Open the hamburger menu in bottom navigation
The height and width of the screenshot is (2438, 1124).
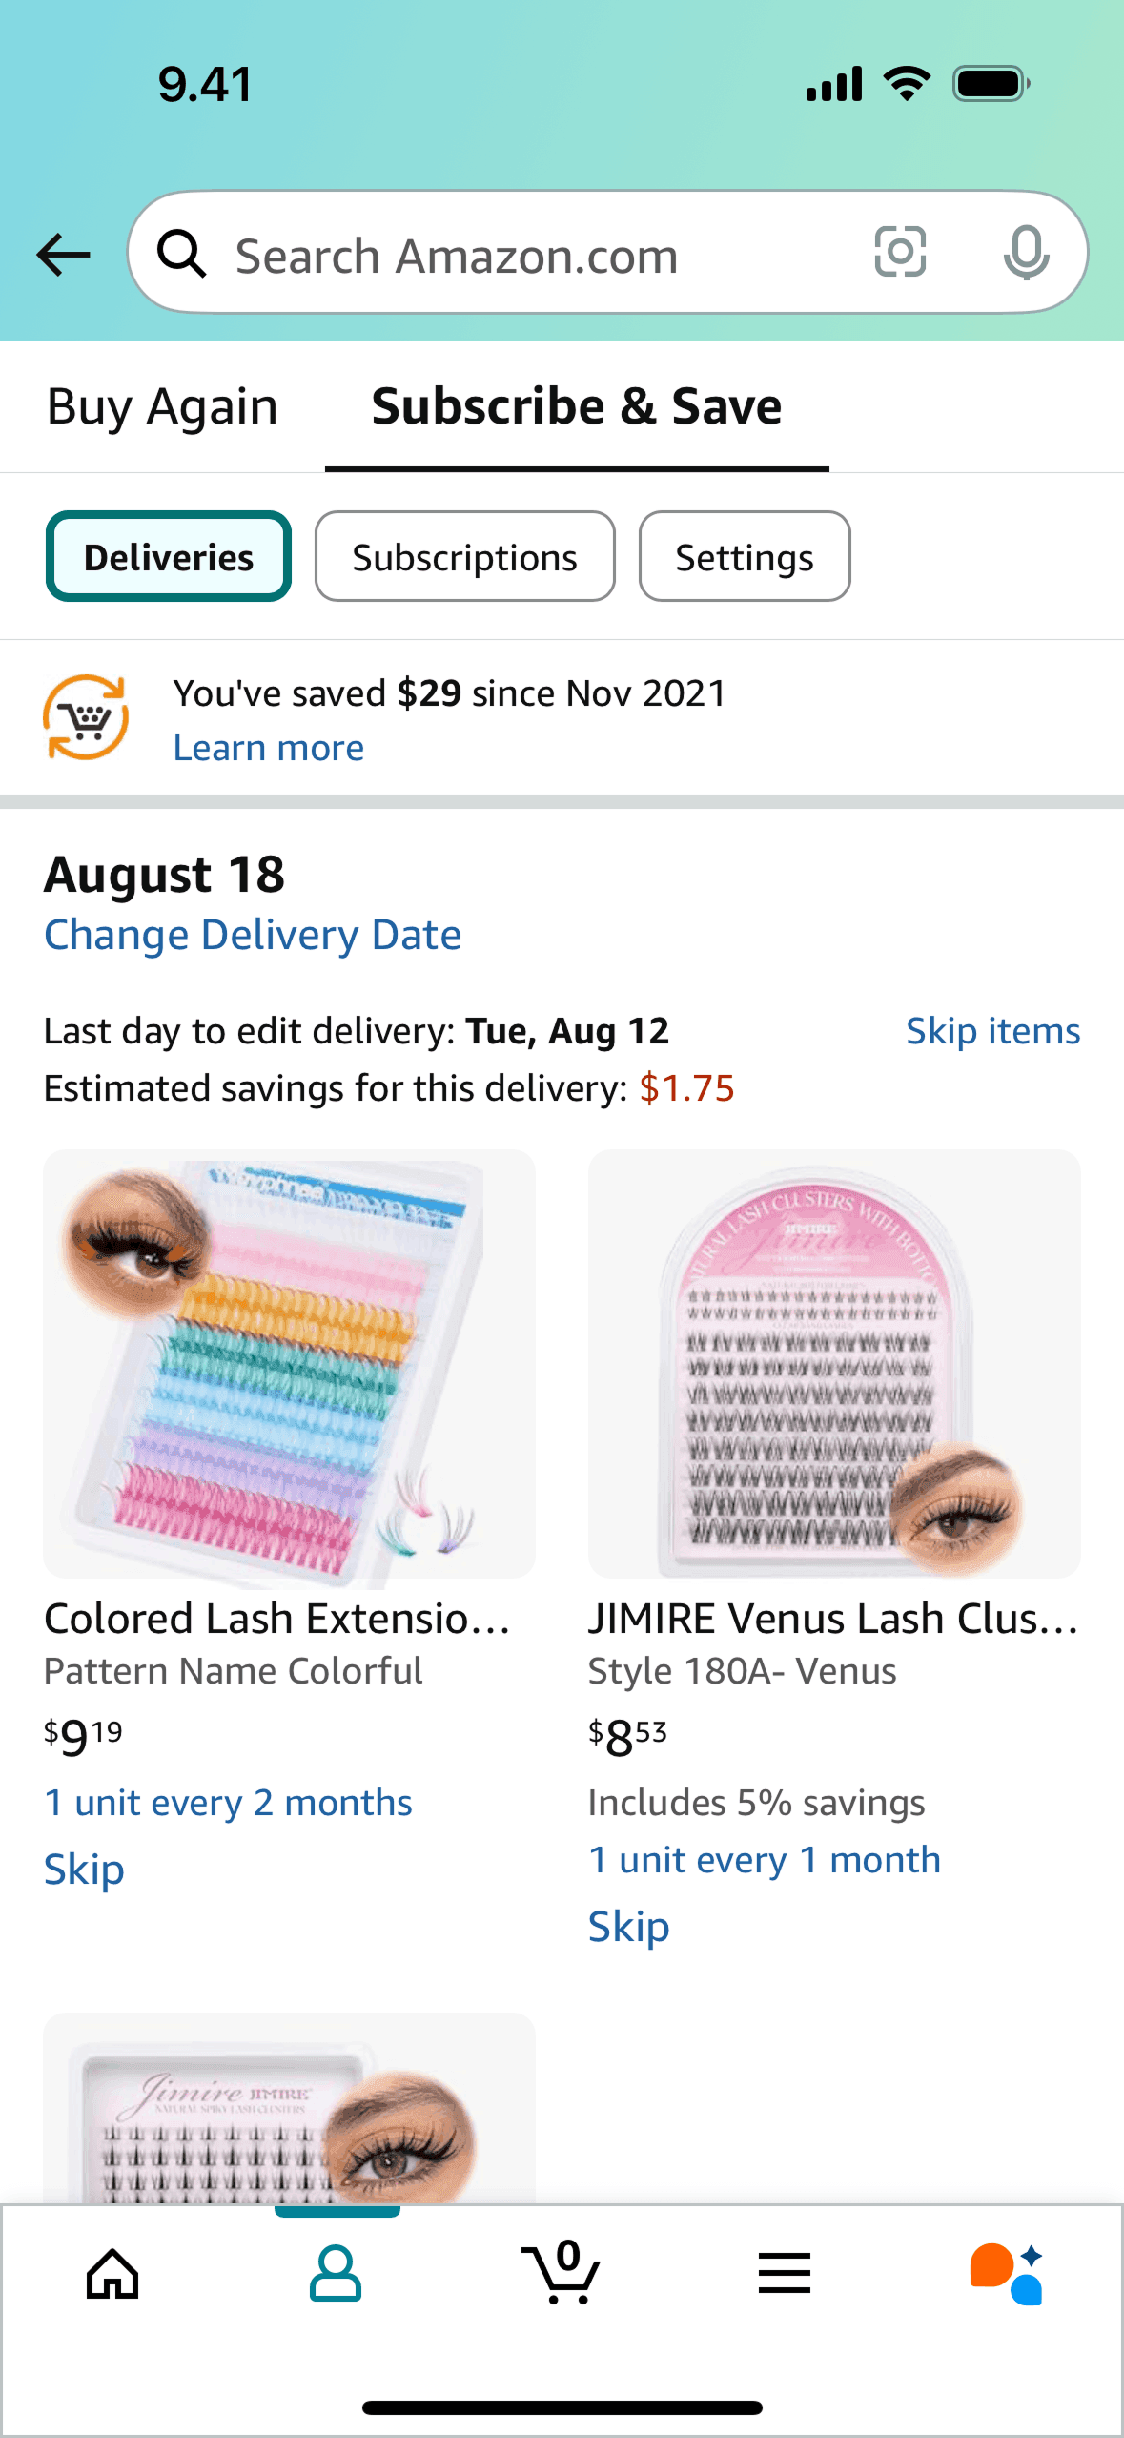point(784,2275)
